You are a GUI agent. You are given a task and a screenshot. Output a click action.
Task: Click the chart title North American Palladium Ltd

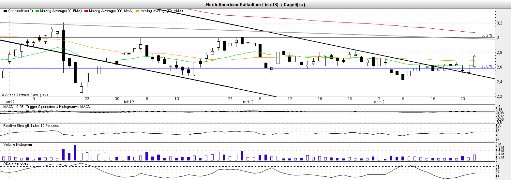237,5
